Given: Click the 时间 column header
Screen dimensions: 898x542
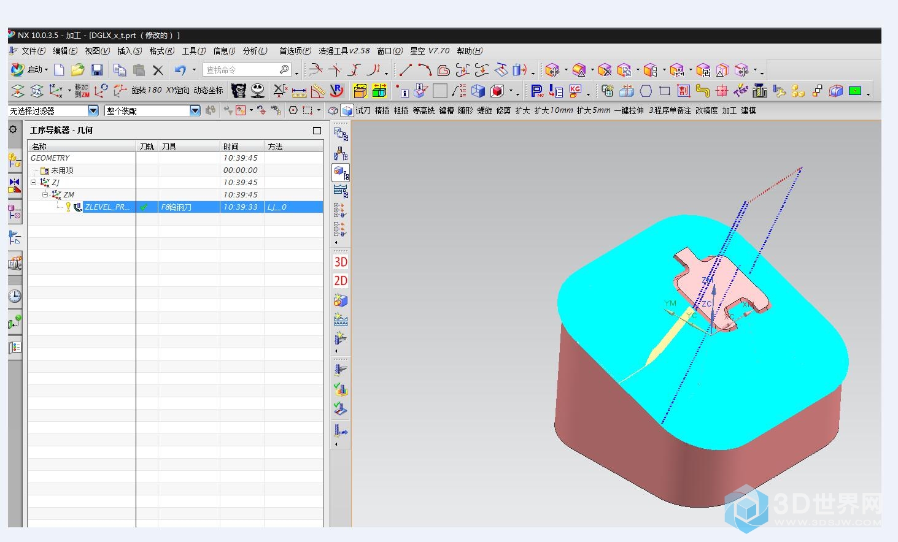Looking at the screenshot, I should click(242, 147).
